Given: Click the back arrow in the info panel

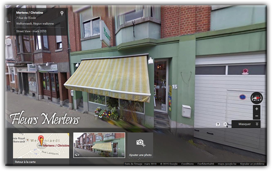Looking at the screenshot, I should (x=9, y=22).
